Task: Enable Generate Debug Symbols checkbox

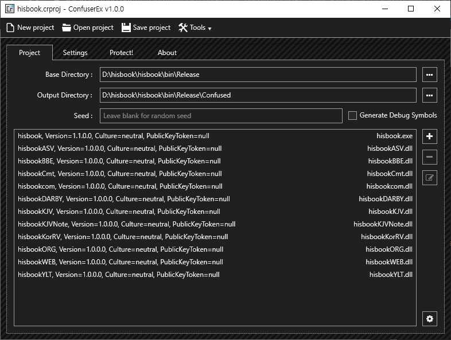Action: 352,116
